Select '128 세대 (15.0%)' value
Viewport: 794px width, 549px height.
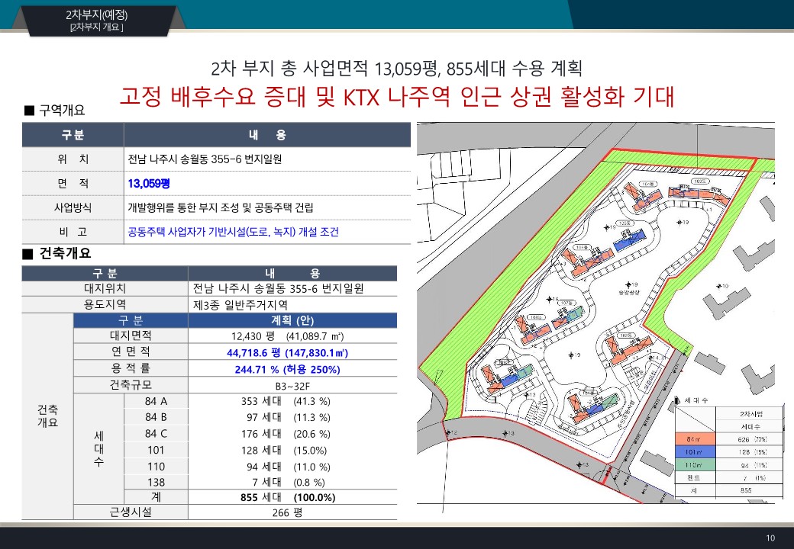click(x=283, y=451)
